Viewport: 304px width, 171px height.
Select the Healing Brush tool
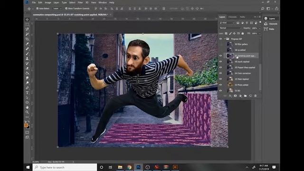27,48
